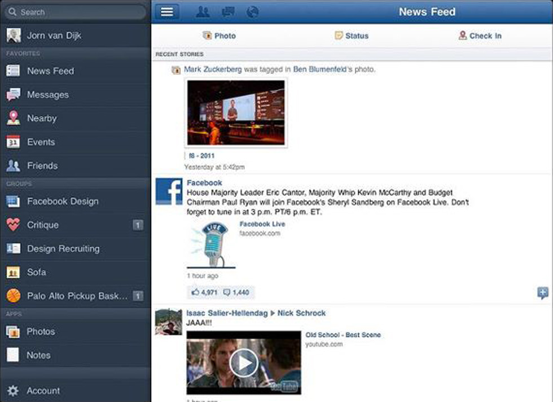
Task: Open News Feed in sidebar
Action: [50, 71]
